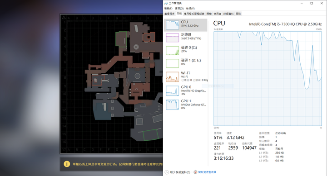
Task: Select the CPU 51% 3.12 GHz sidebar entry
Action: pyautogui.click(x=185, y=25)
